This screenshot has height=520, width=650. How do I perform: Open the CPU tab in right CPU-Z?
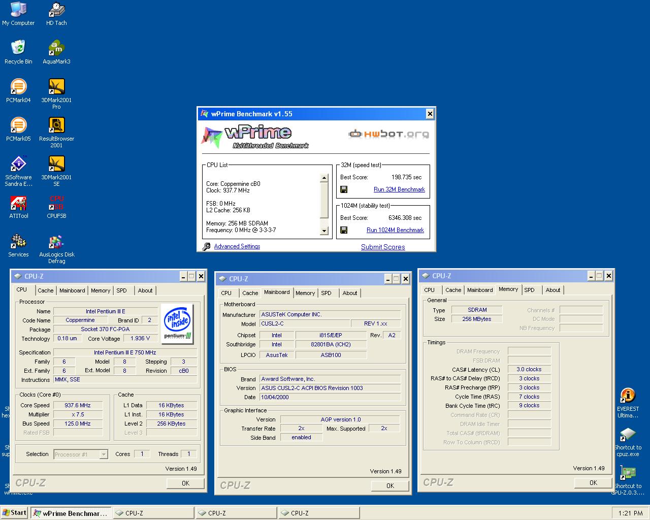coord(429,290)
